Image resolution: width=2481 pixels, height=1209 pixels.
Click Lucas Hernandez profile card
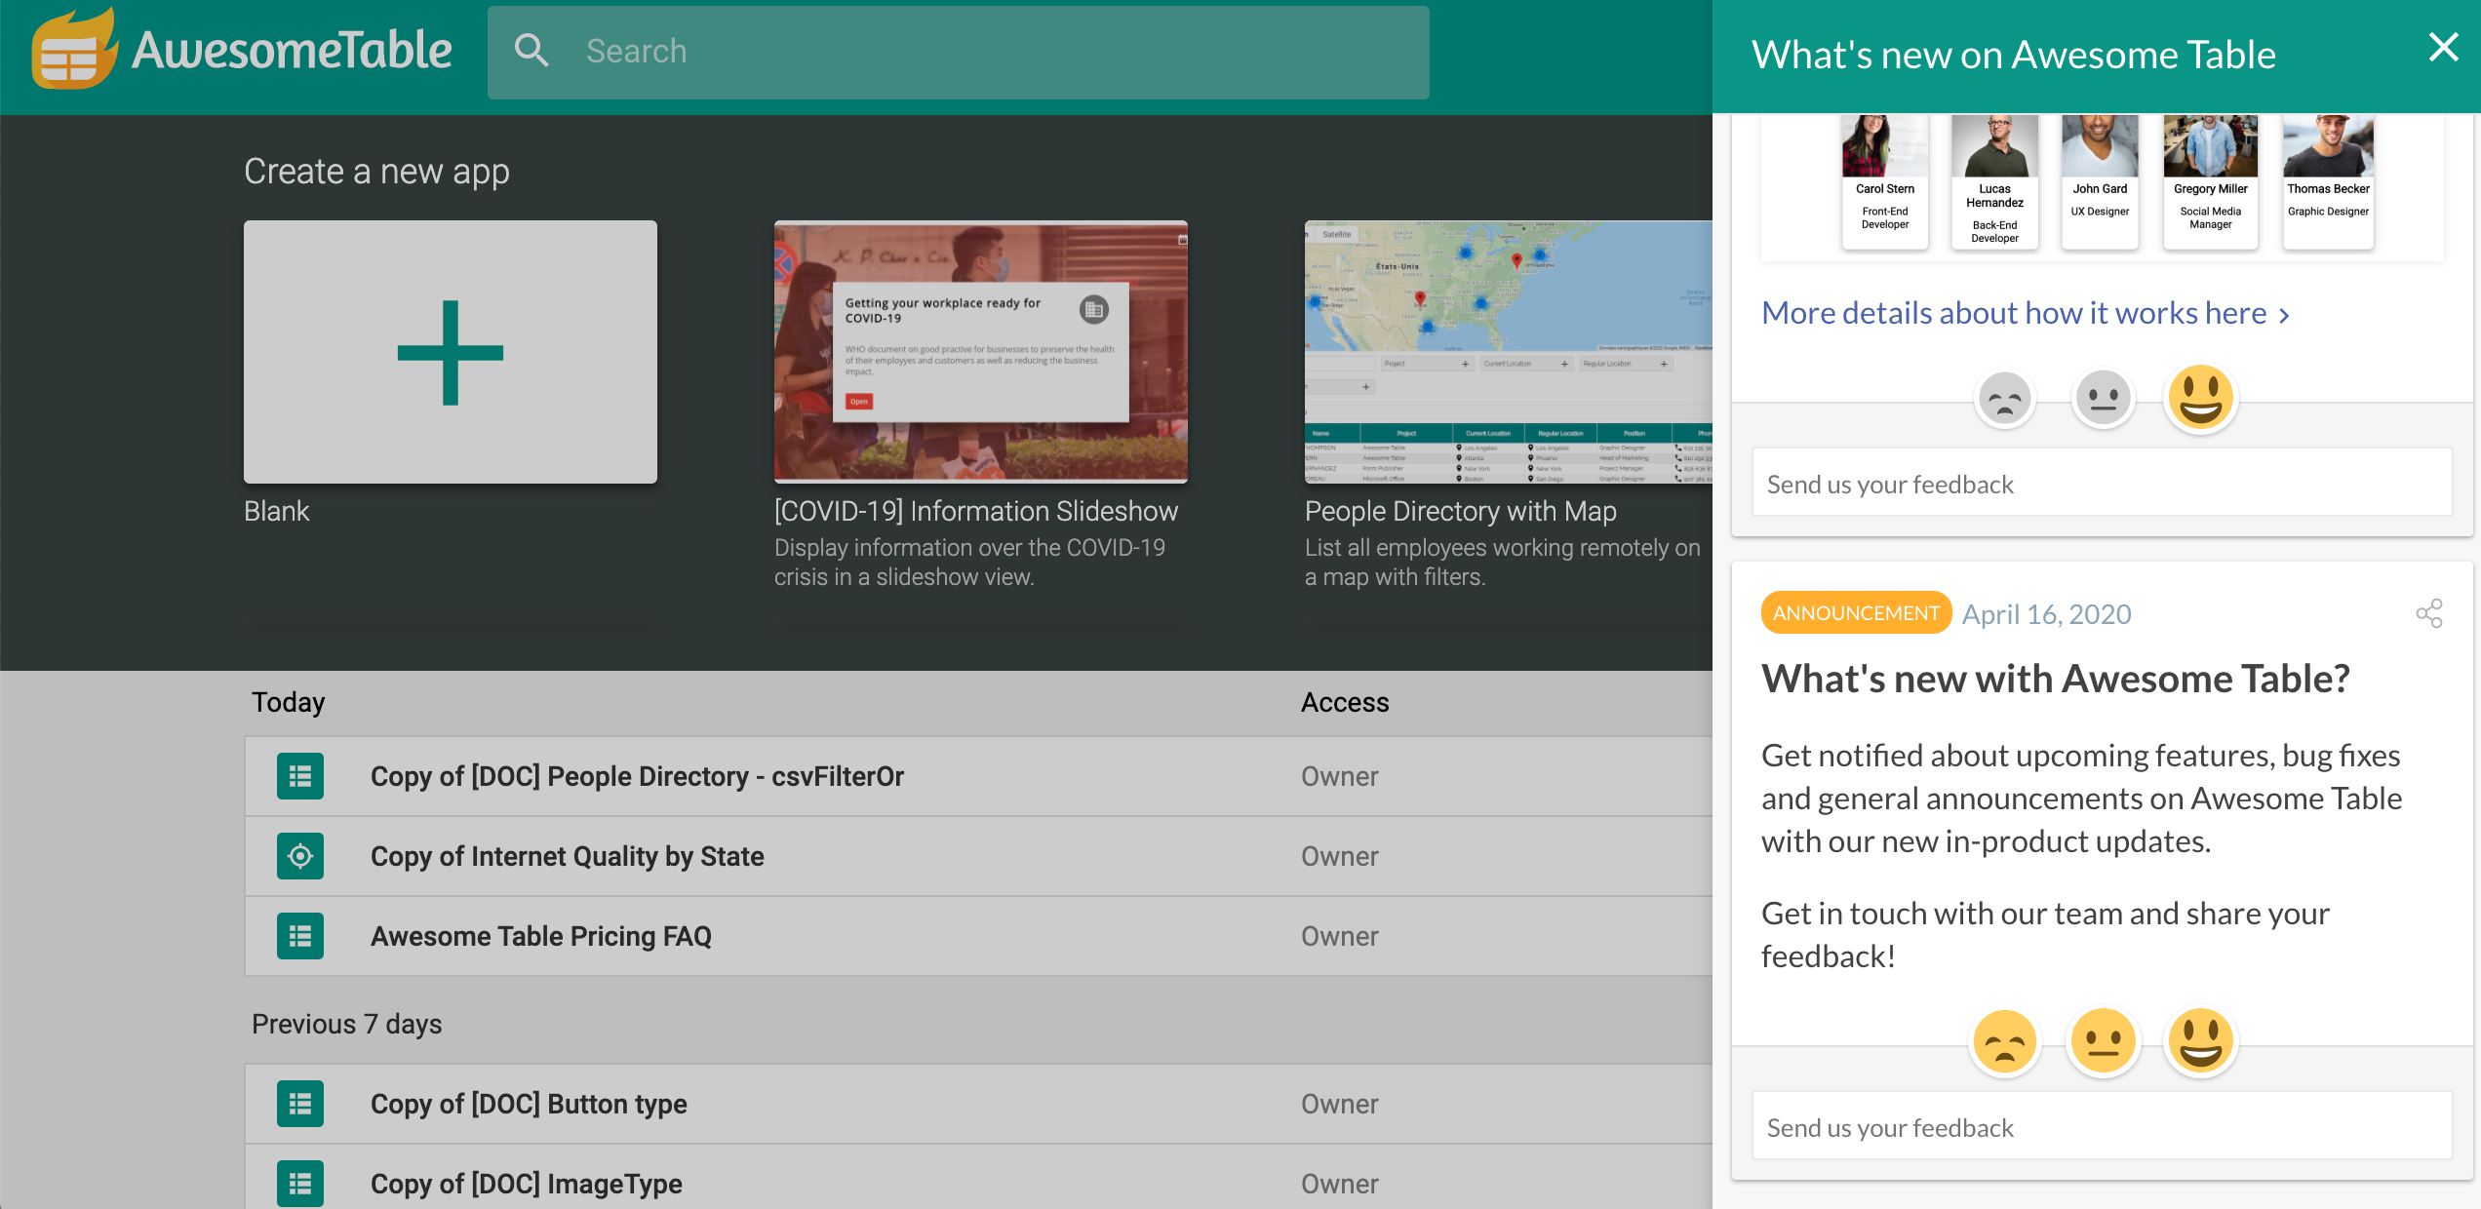click(x=1994, y=181)
